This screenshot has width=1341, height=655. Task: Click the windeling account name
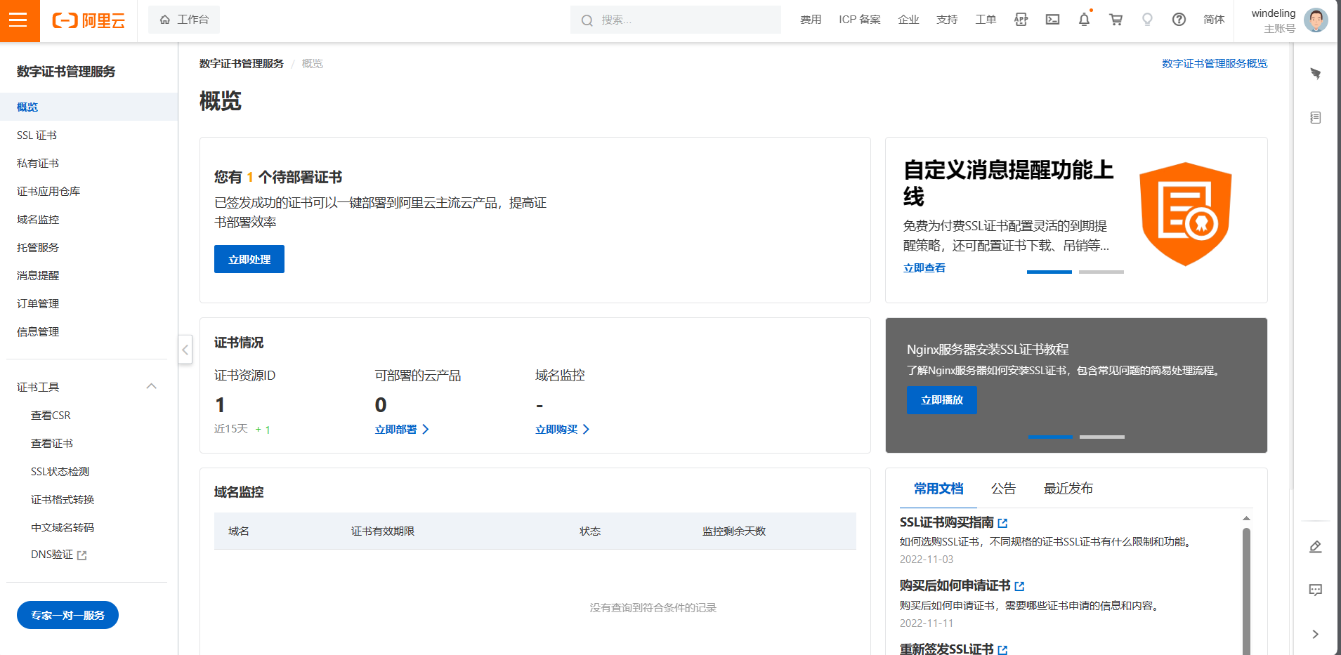1274,13
